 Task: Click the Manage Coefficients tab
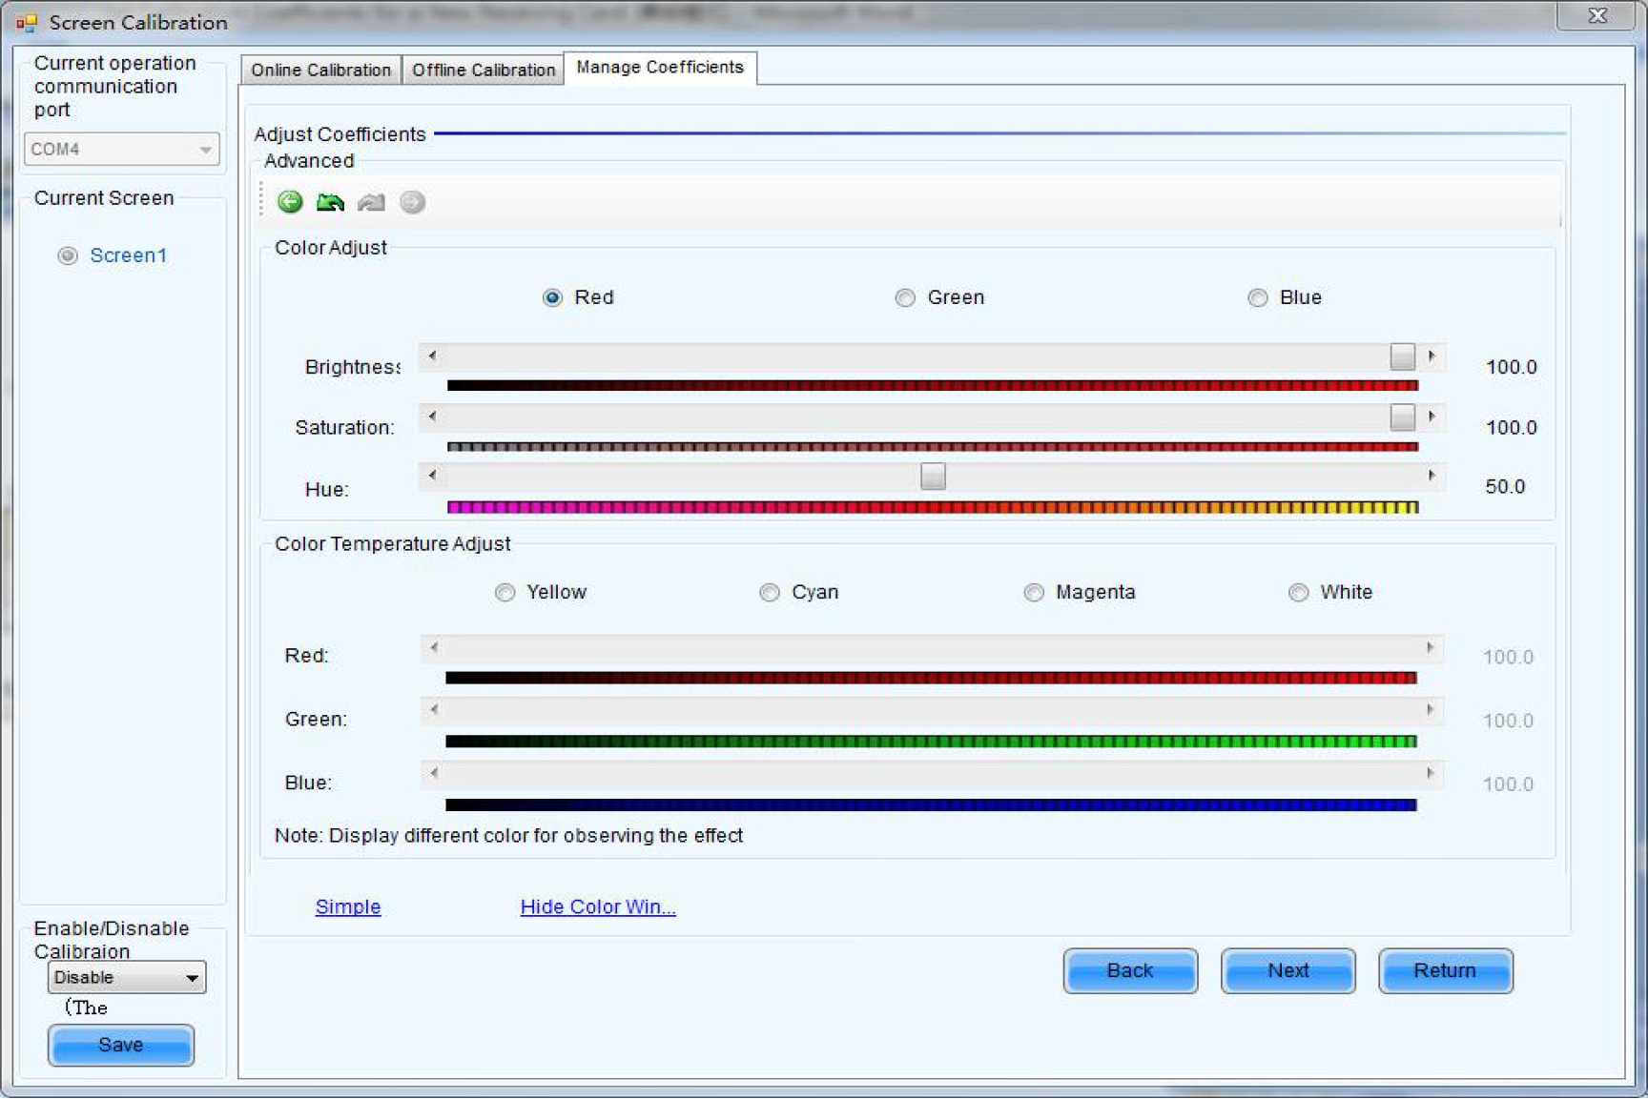point(660,68)
